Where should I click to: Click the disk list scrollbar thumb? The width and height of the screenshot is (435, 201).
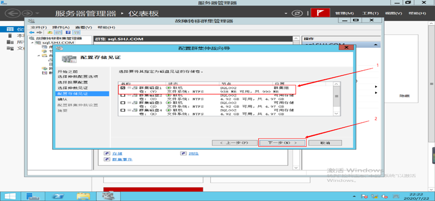click(336, 96)
